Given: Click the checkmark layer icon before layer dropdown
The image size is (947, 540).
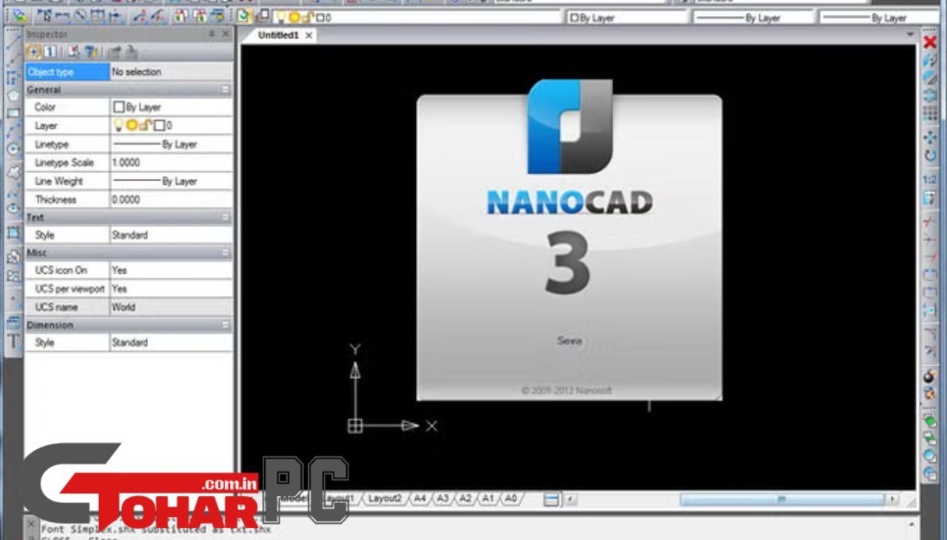Looking at the screenshot, I should pos(244,16).
